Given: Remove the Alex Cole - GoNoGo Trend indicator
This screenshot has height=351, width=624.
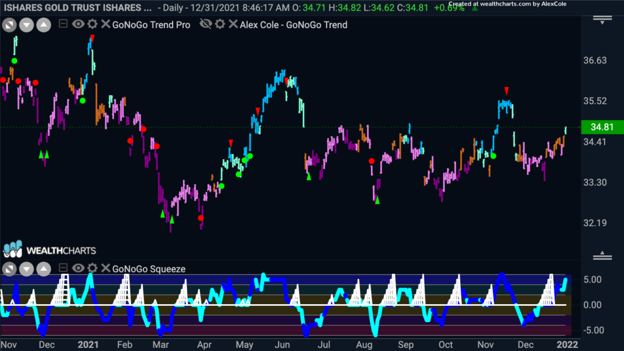Looking at the screenshot, I should point(233,24).
